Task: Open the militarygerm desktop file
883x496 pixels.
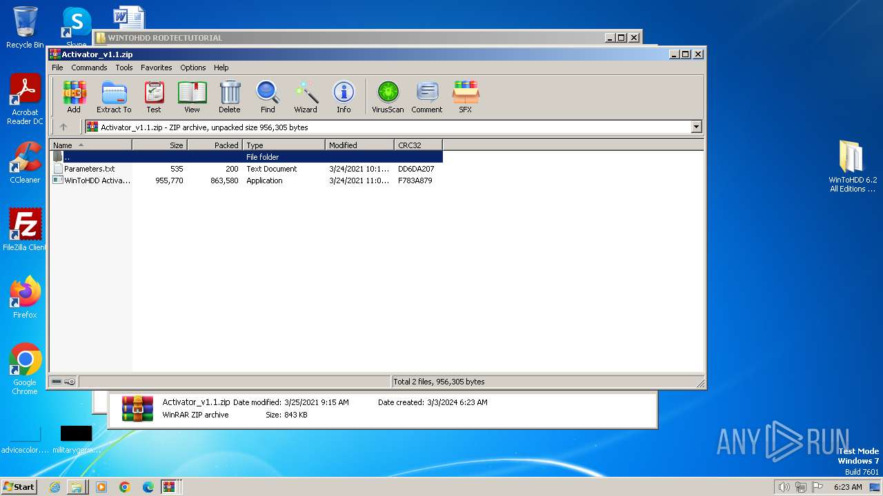Action: [76, 440]
